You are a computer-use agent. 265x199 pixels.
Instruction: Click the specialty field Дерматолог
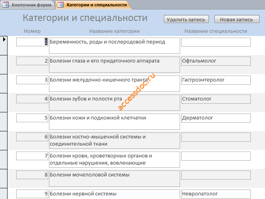[216, 118]
